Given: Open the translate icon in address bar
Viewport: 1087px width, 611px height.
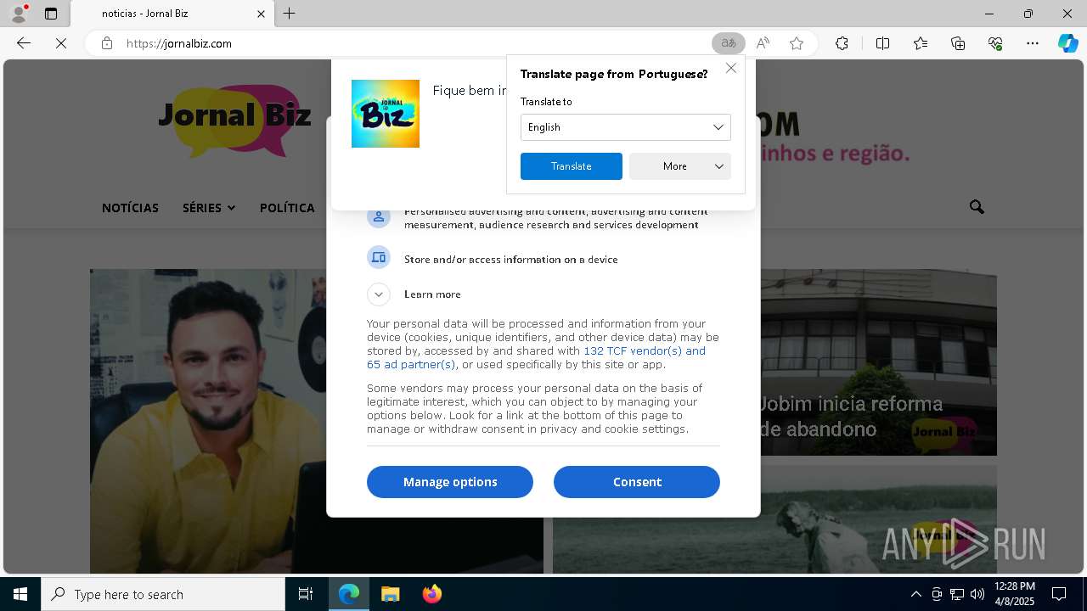Looking at the screenshot, I should tap(728, 43).
